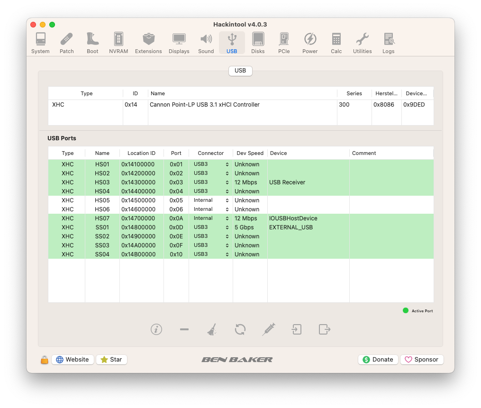Viewport: 481px width, 408px height.
Task: Click the orange lock icon
Action: pyautogui.click(x=45, y=360)
